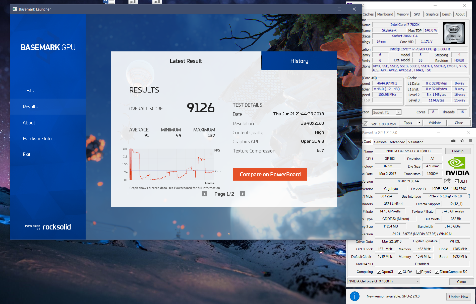476x304 pixels.
Task: Switch to the Caches tab in CPU-Z
Action: point(368,14)
